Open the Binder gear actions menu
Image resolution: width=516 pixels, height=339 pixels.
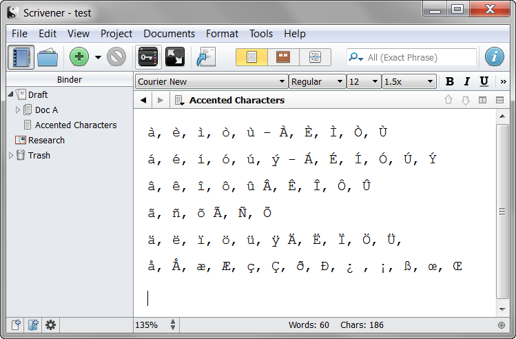[50, 325]
